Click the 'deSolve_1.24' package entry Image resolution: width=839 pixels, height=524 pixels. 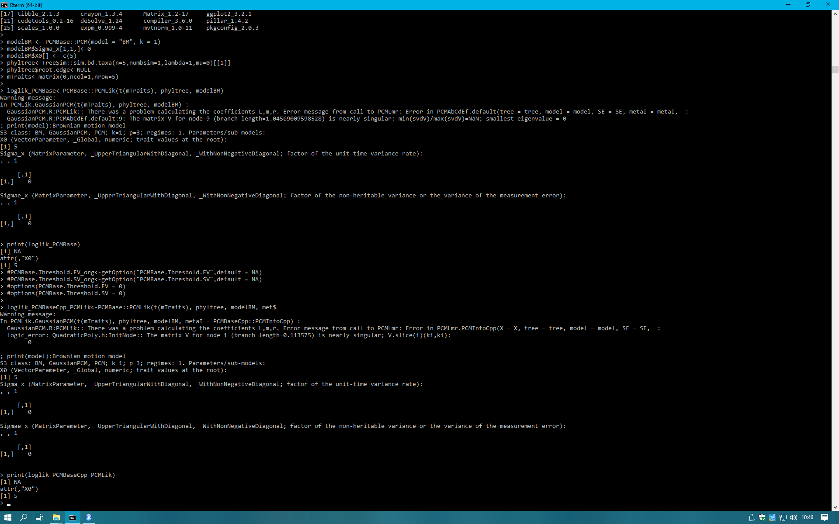(101, 21)
